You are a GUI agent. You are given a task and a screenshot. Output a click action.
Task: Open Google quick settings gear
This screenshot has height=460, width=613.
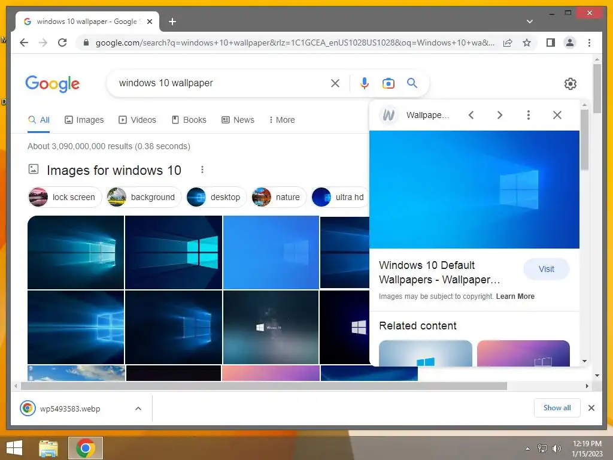click(x=570, y=84)
